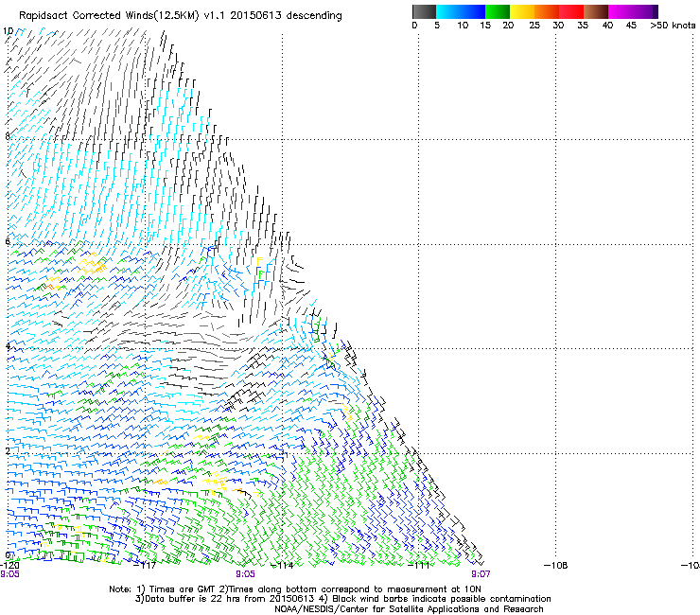Click the brown 35-40 knots legend swatch
Image resolution: width=700 pixels, height=615 pixels.
coord(596,11)
